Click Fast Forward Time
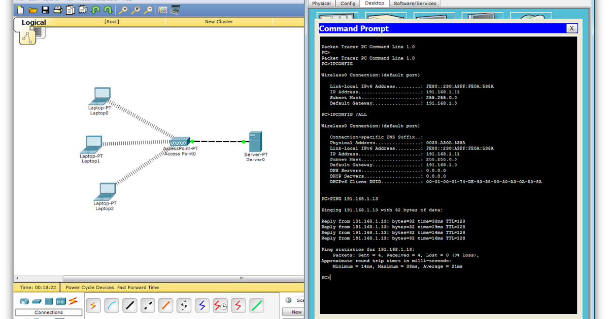609x319 pixels. coord(138,287)
